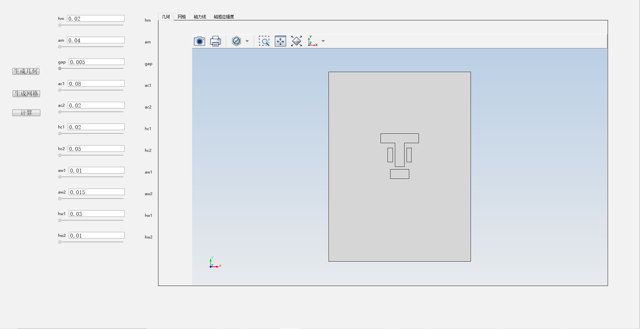Image resolution: width=640 pixels, height=329 pixels.
Task: Click the ac1 slider handle
Action: [60, 90]
